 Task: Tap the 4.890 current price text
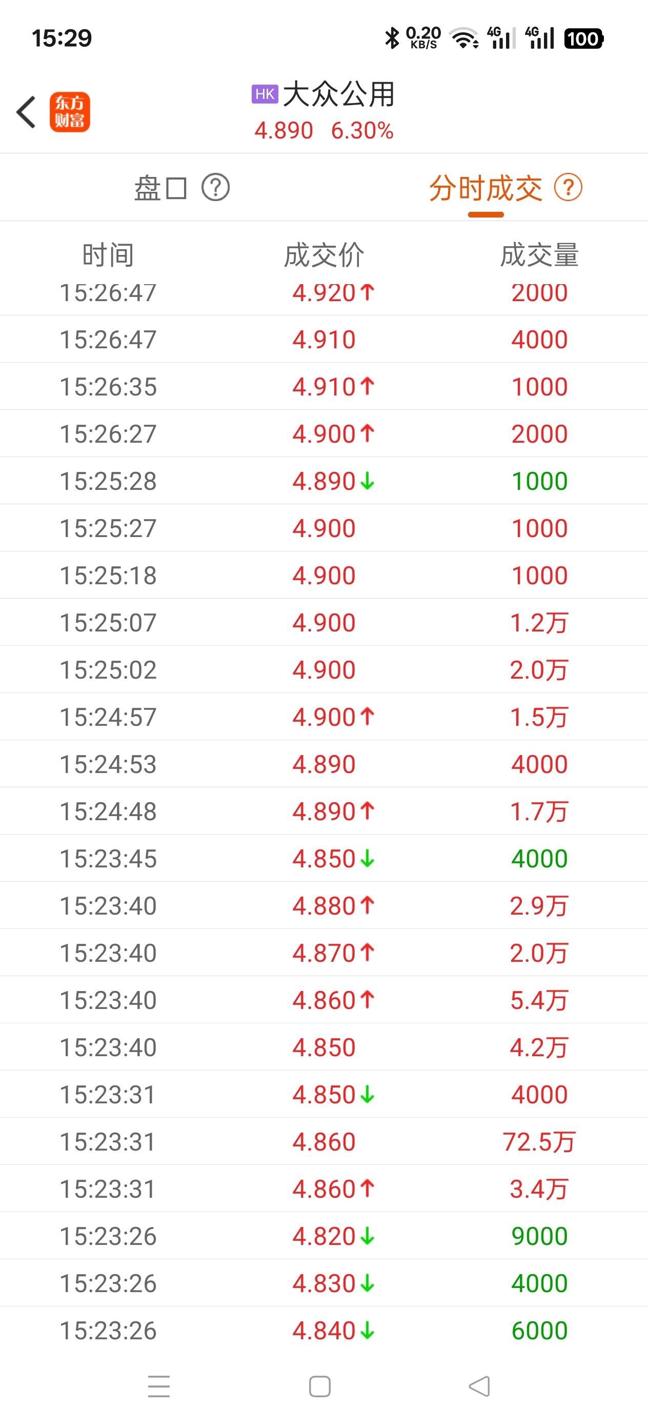pyautogui.click(x=284, y=131)
